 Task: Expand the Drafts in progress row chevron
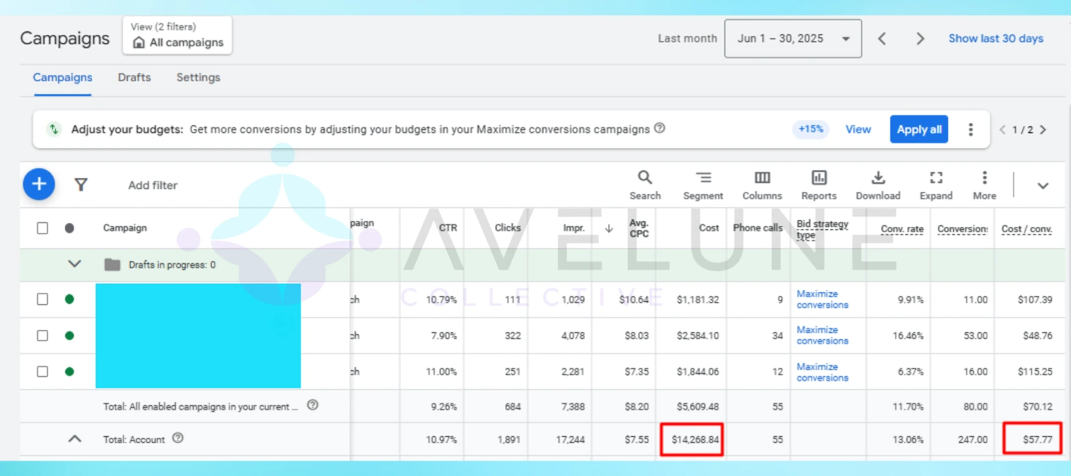point(74,264)
